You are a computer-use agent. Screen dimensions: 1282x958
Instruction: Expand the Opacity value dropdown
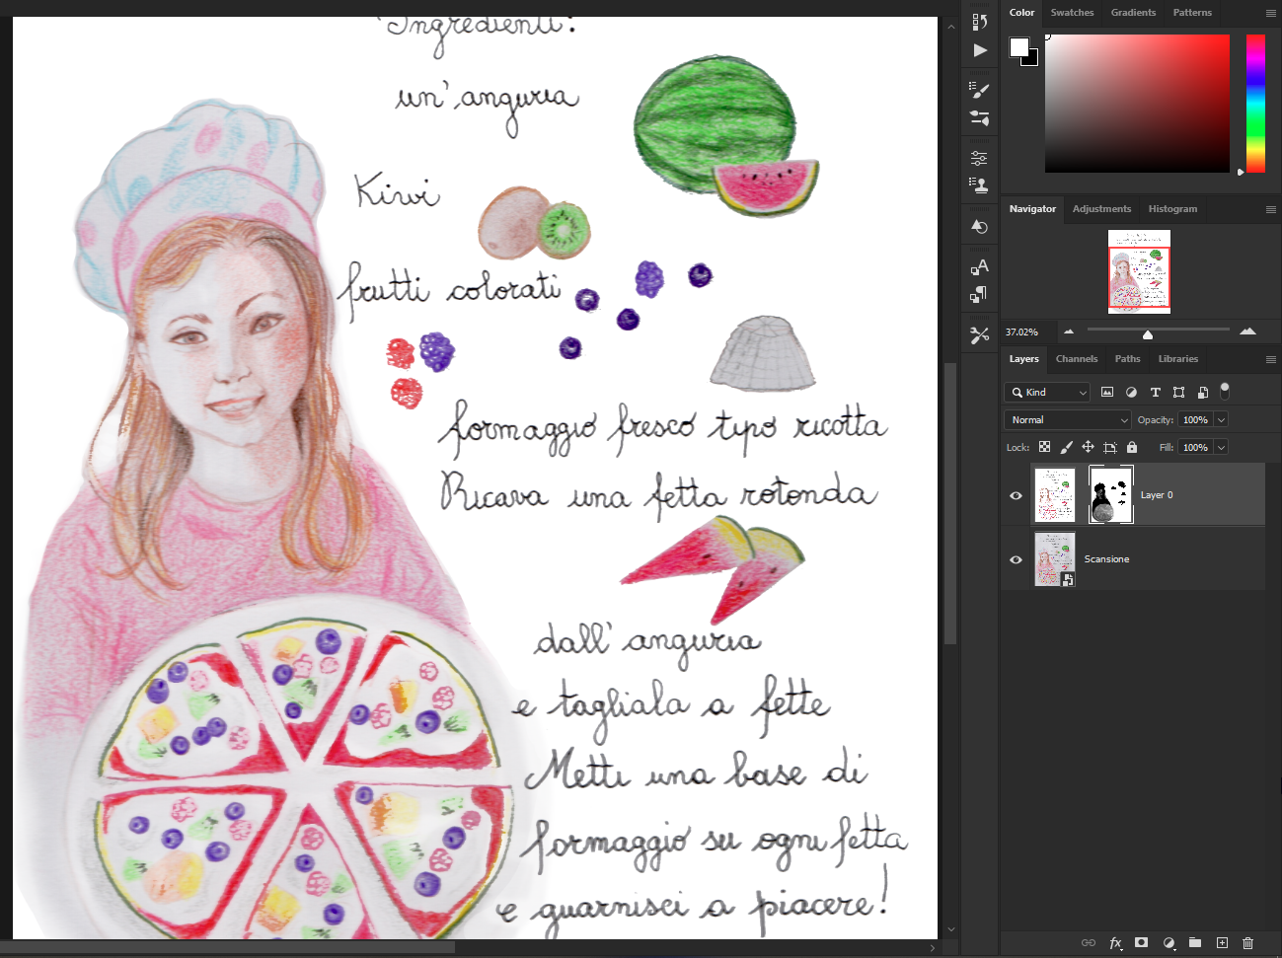(x=1221, y=419)
